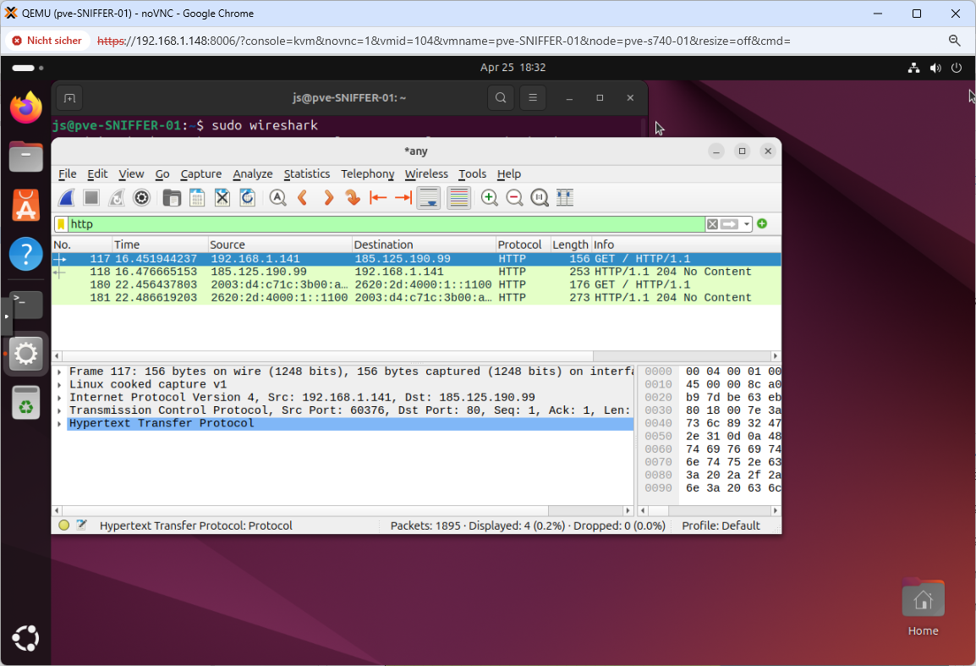This screenshot has width=976, height=666.
Task: Click the reload capture file icon
Action: click(248, 198)
